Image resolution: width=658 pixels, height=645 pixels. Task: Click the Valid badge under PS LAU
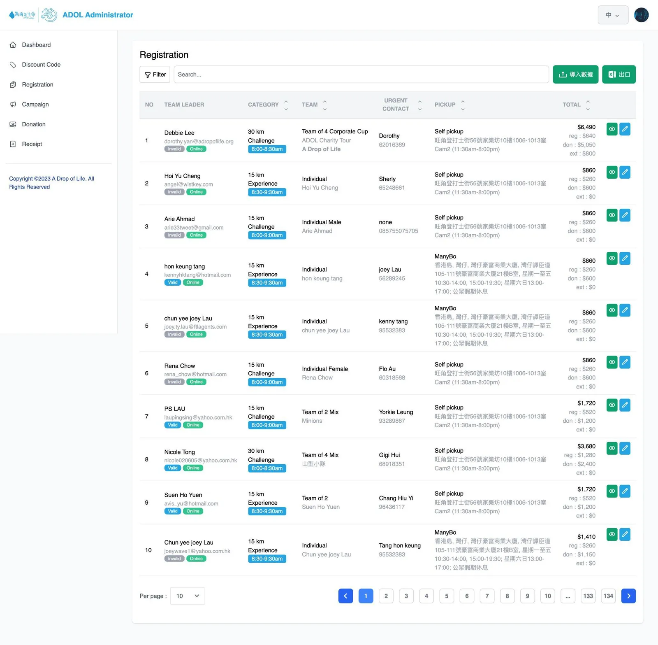(x=173, y=425)
